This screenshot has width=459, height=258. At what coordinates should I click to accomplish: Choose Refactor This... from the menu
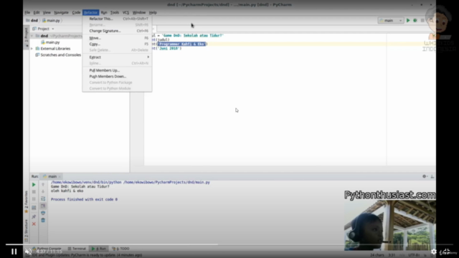click(x=117, y=19)
